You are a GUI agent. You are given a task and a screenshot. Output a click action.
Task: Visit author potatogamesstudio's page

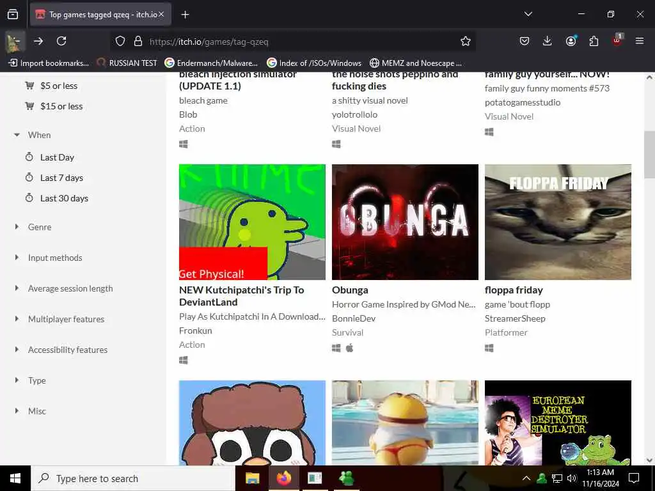point(523,102)
